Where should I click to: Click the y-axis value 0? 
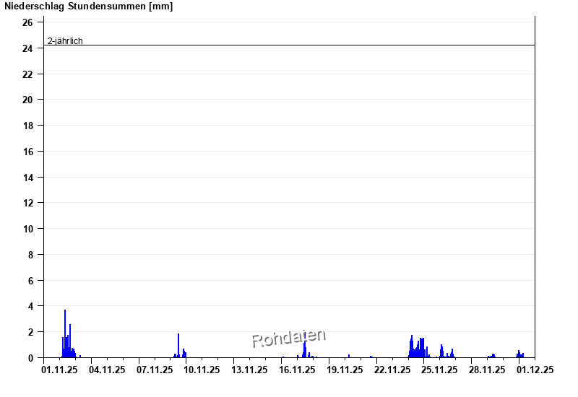click(30, 358)
